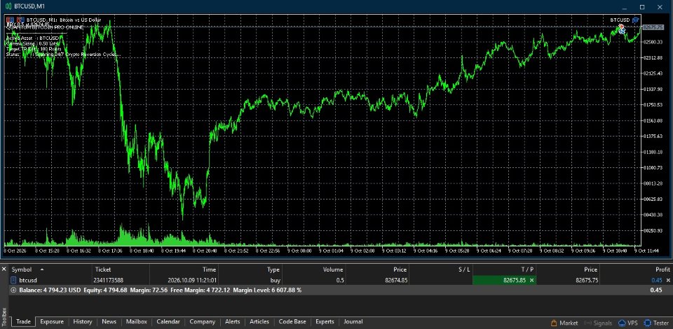Toggle sort arrow on Symbol column

[x=41, y=270]
